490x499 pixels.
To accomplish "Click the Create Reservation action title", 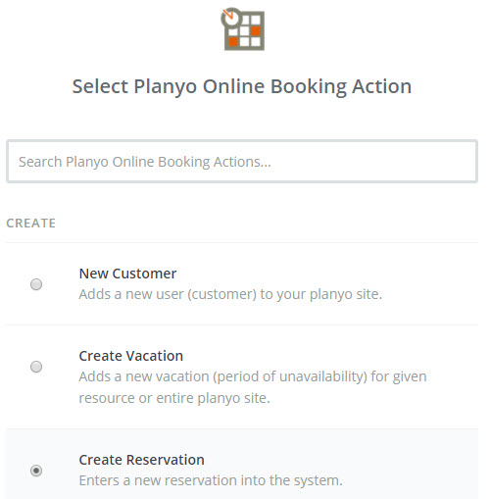I will pos(142,460).
